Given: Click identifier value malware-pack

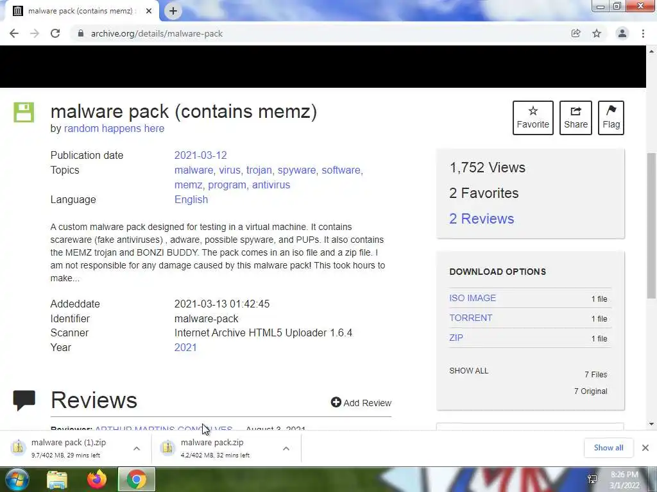Looking at the screenshot, I should [x=206, y=319].
